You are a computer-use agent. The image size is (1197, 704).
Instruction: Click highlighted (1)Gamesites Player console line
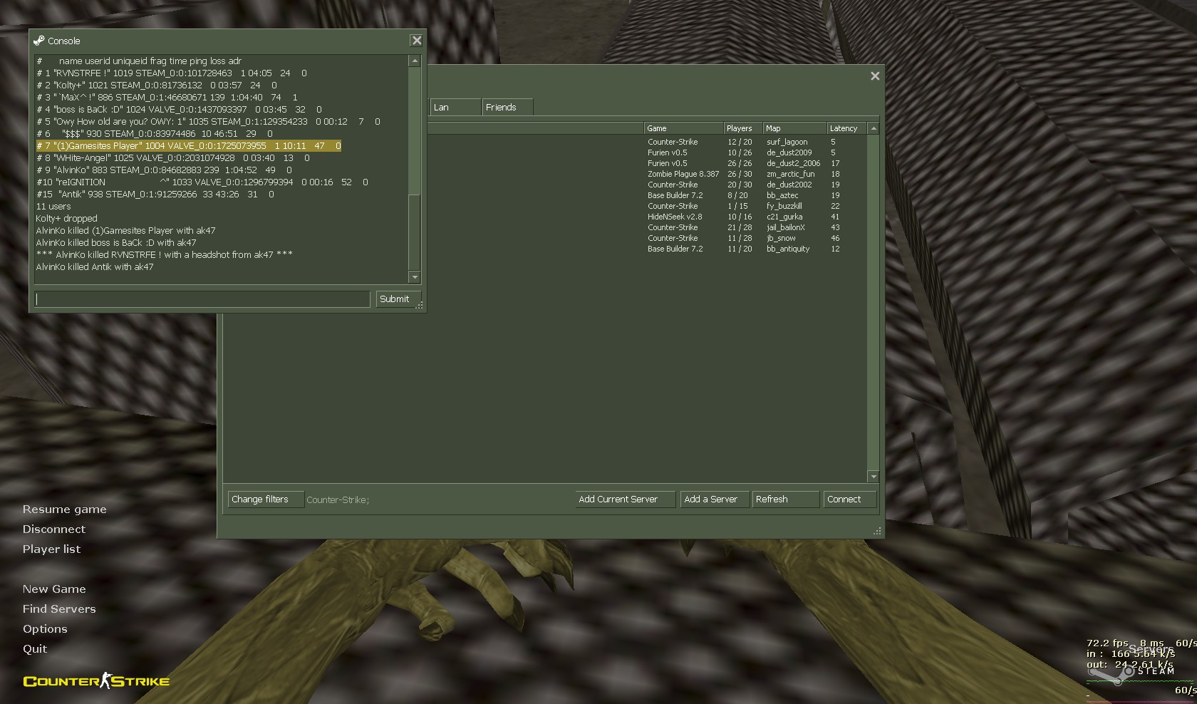click(189, 145)
